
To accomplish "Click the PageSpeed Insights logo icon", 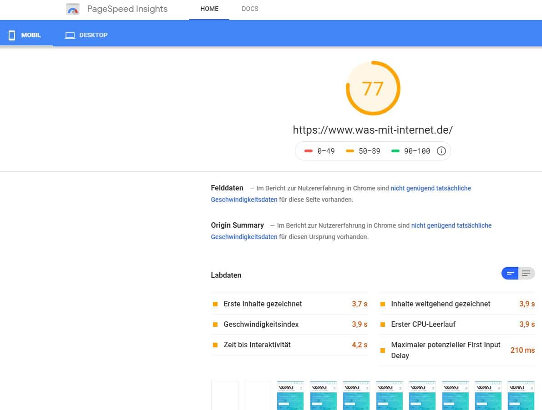I will pos(73,9).
